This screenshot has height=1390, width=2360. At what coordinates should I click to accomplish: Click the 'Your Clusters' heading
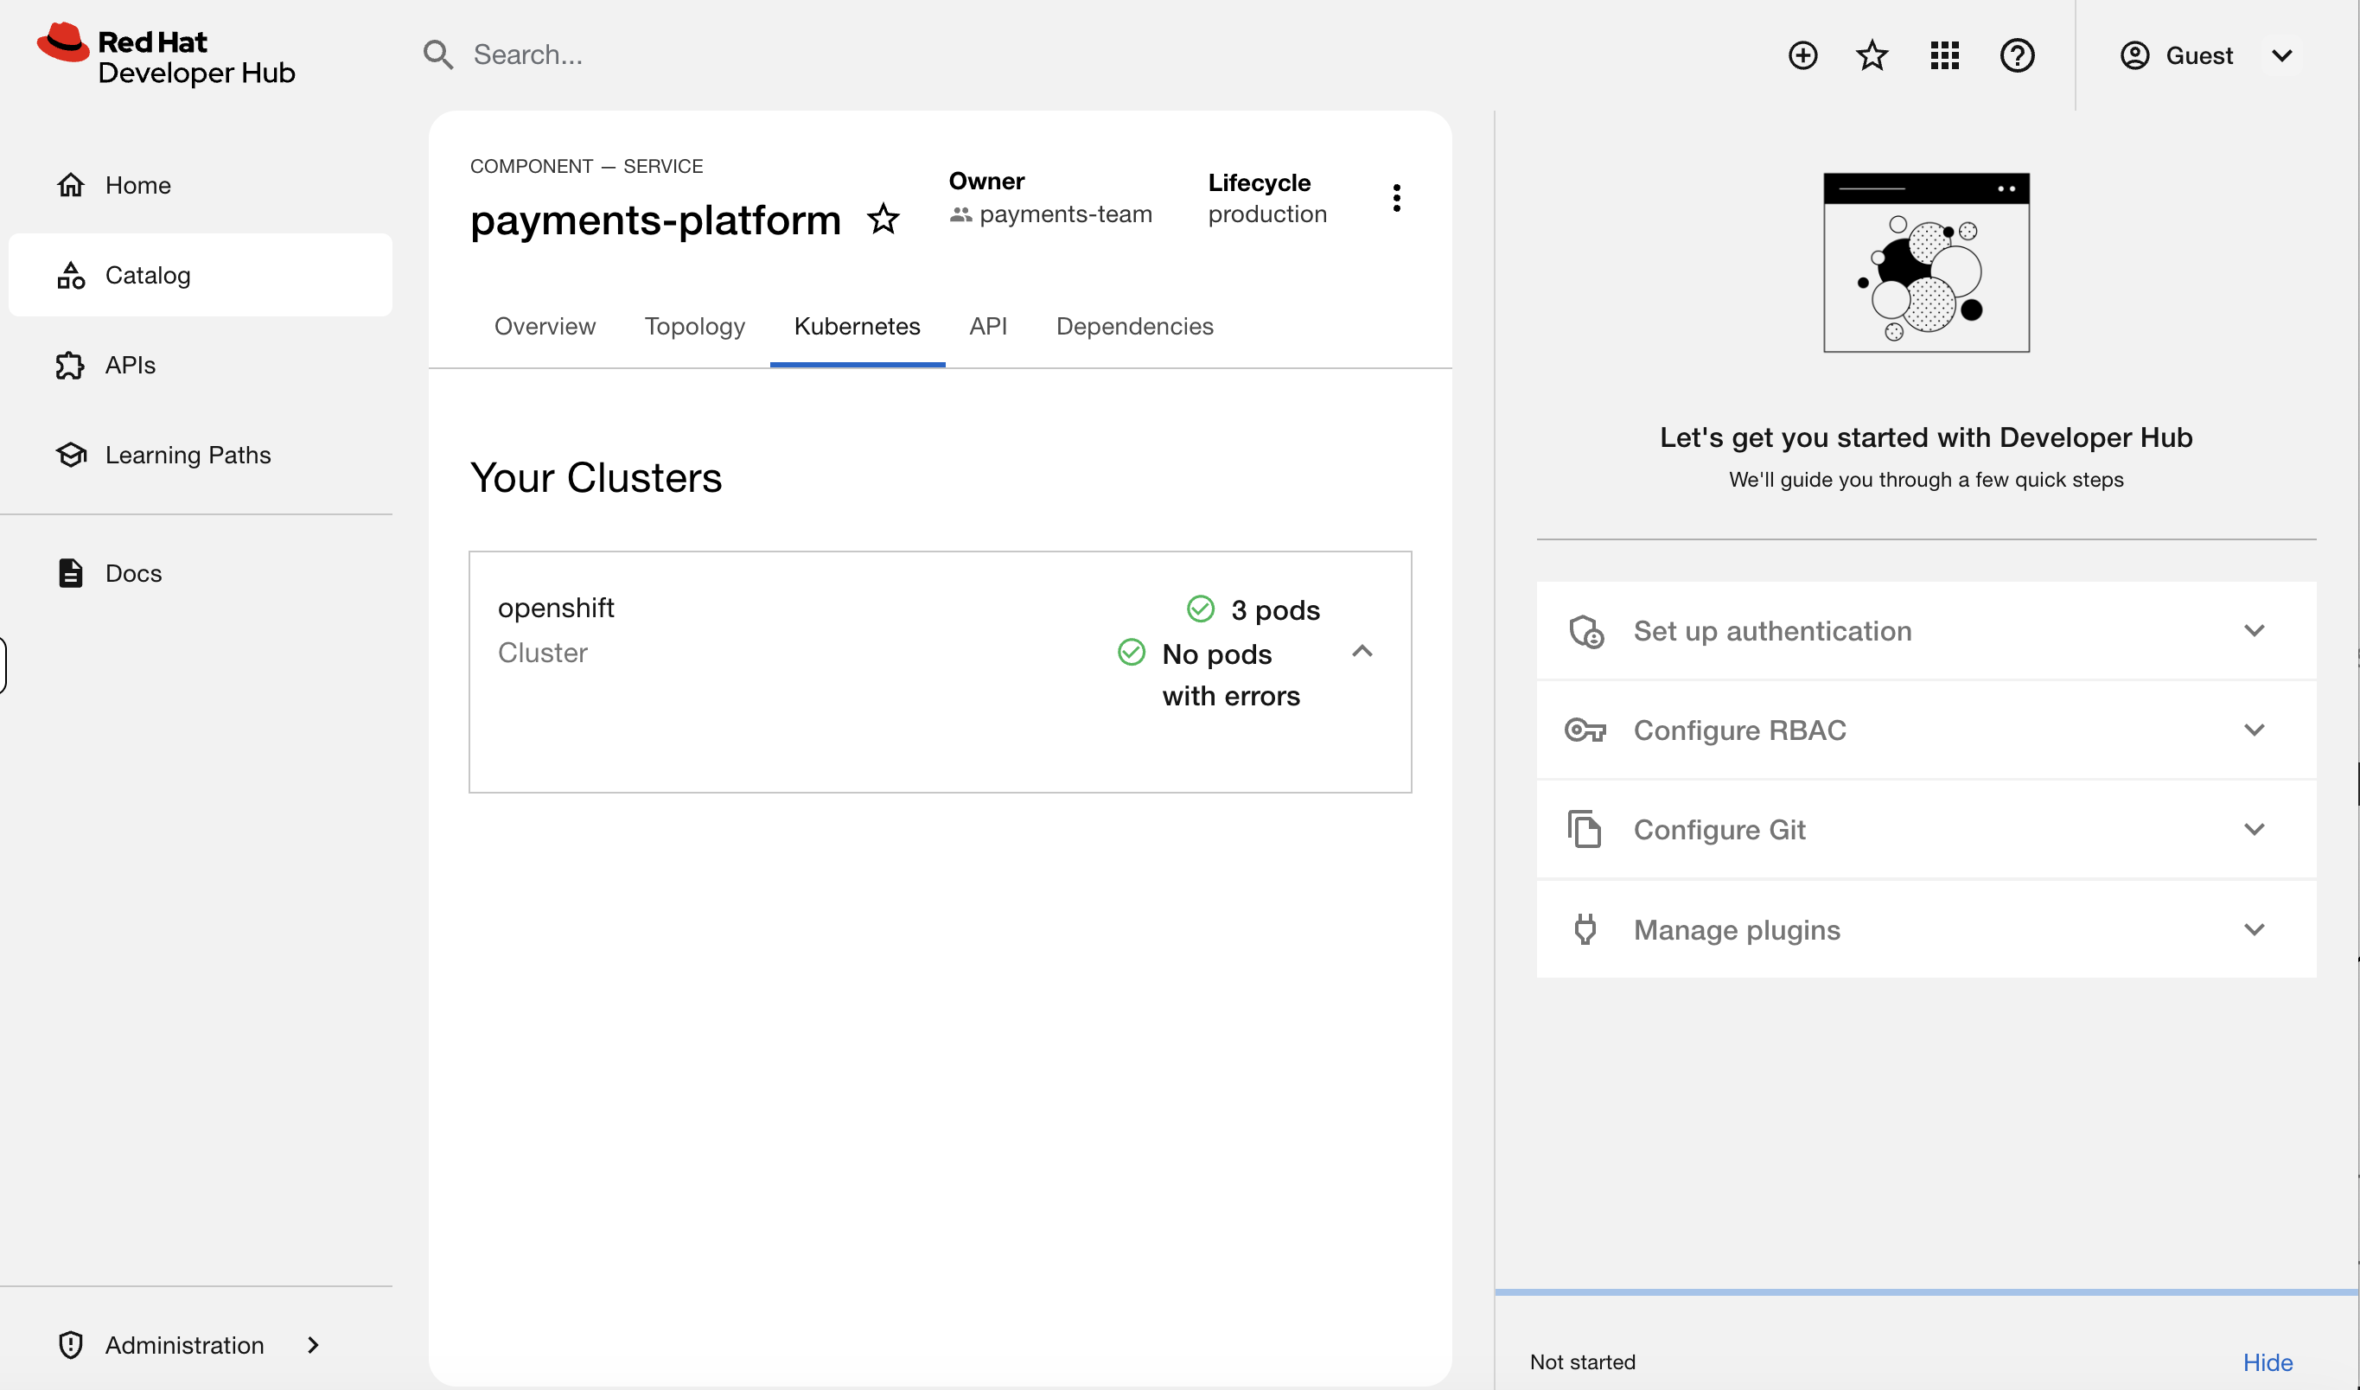click(596, 478)
